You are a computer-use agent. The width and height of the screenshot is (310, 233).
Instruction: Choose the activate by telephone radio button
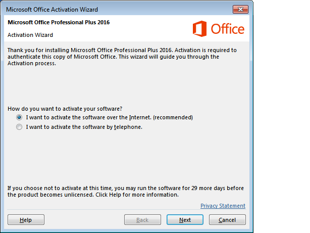[19, 127]
